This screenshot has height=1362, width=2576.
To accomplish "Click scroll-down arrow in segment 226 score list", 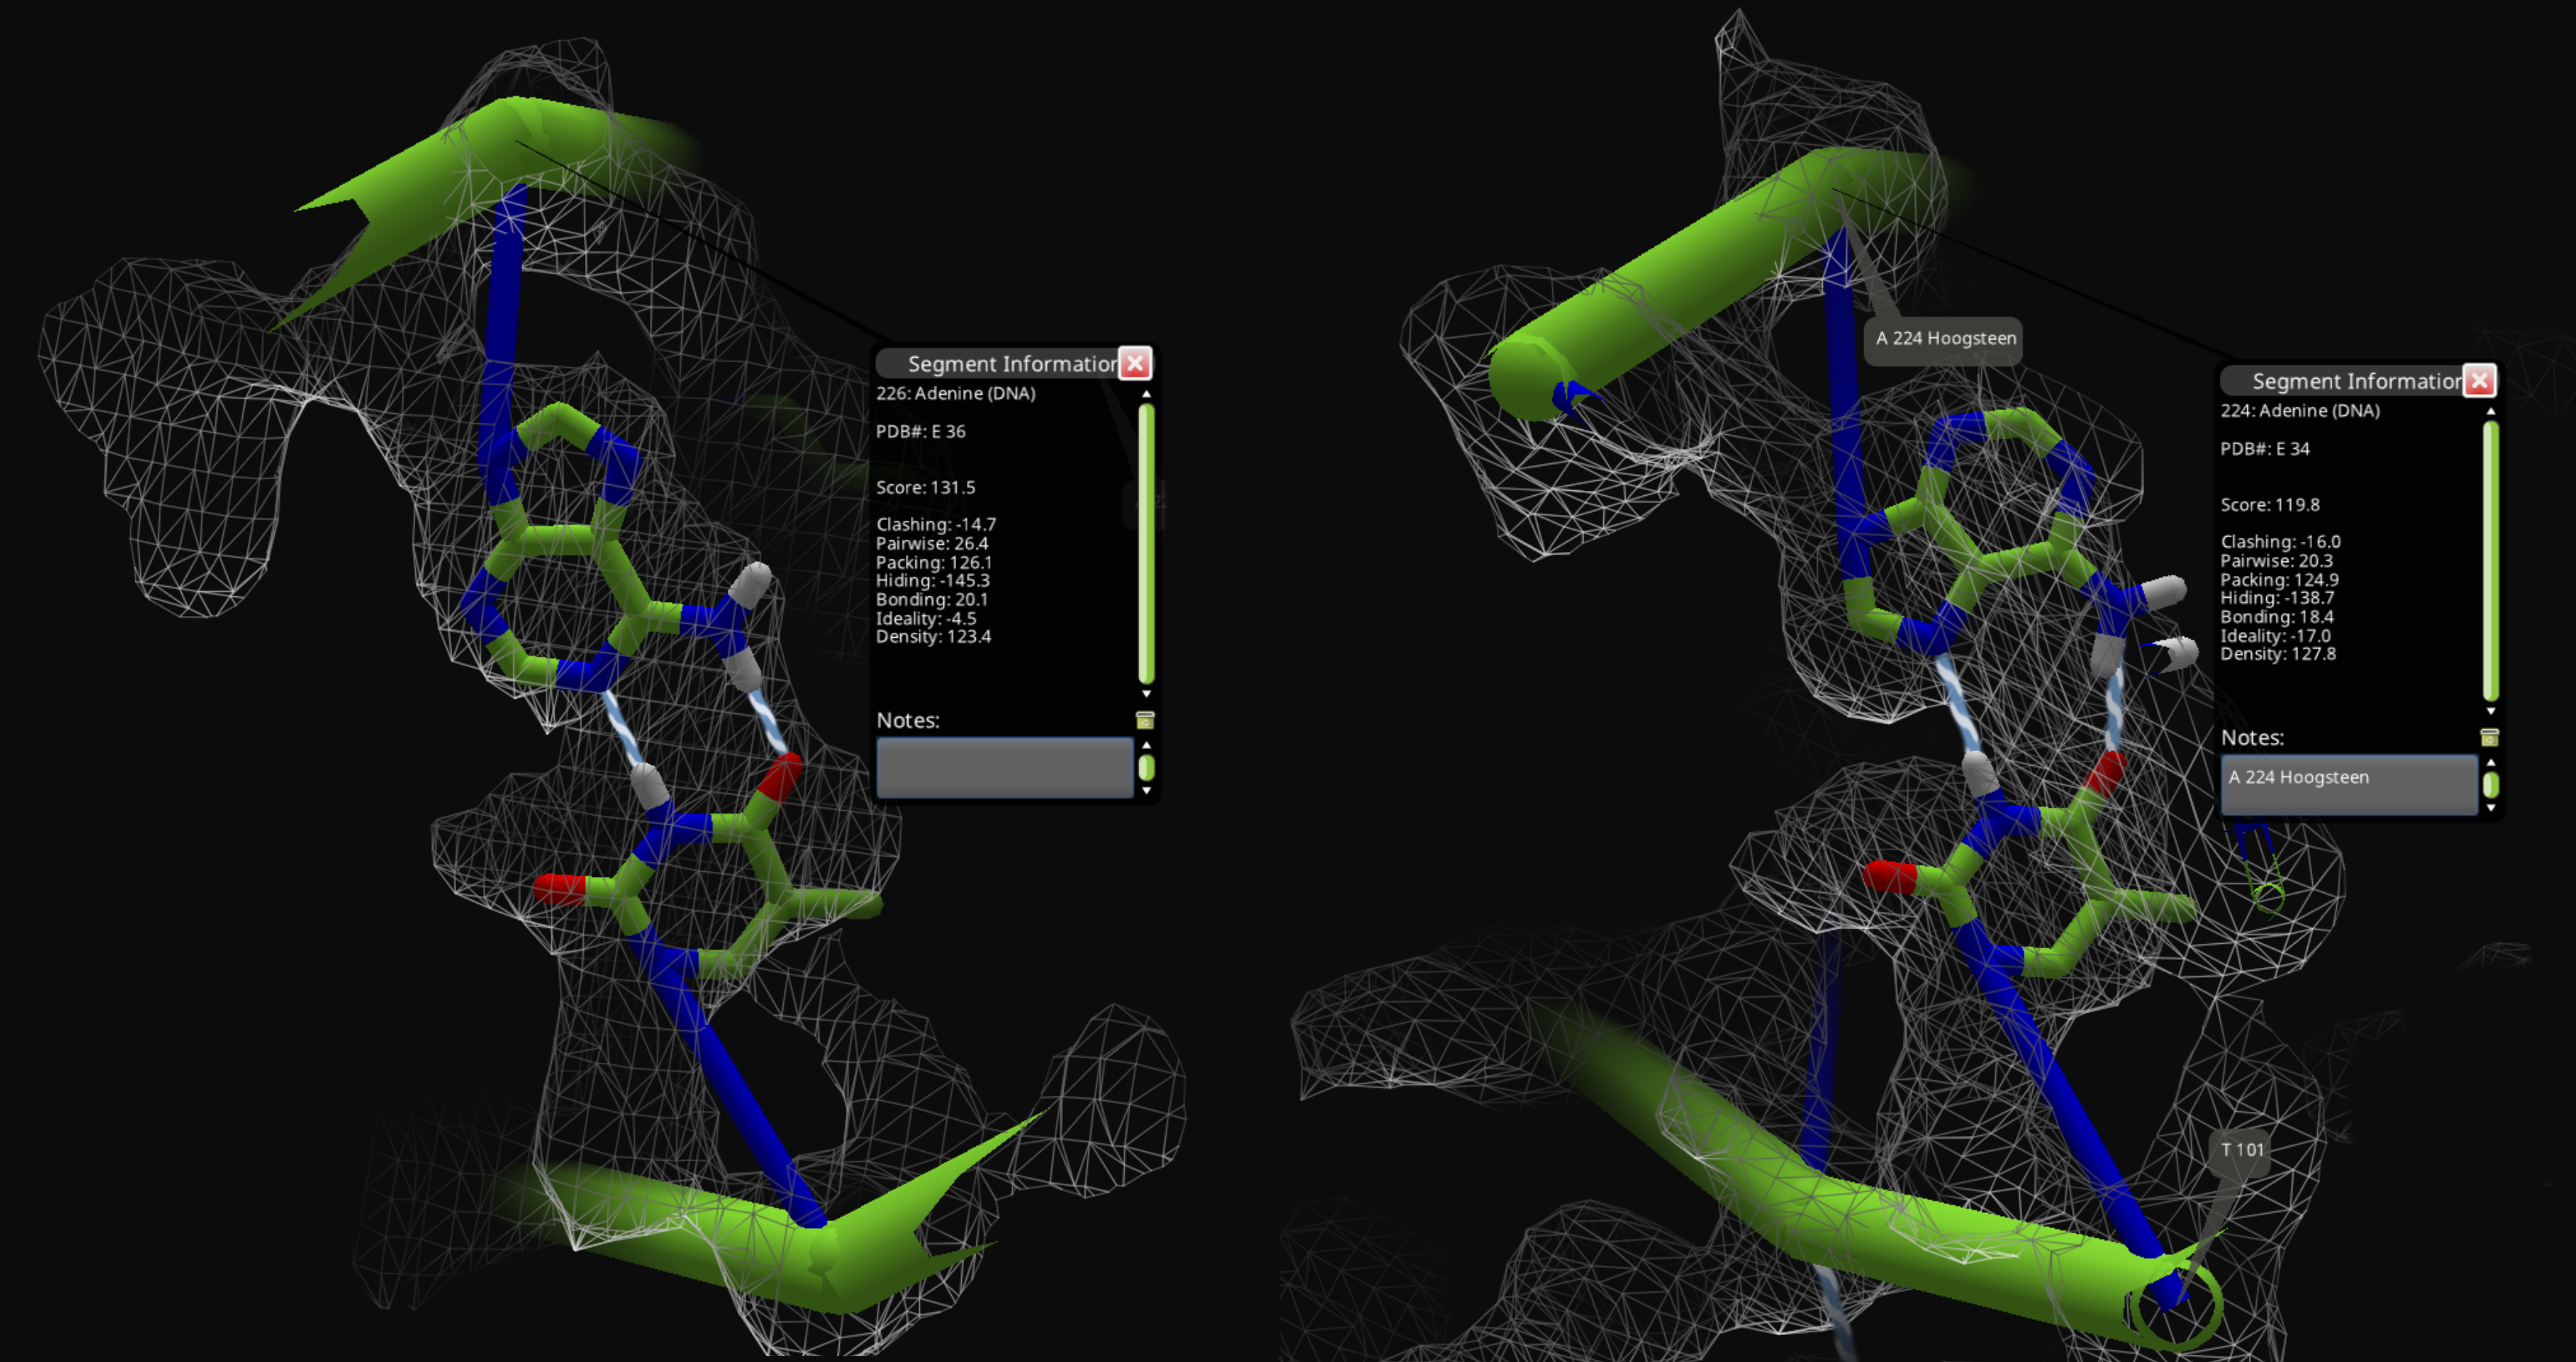I will 1146,693.
